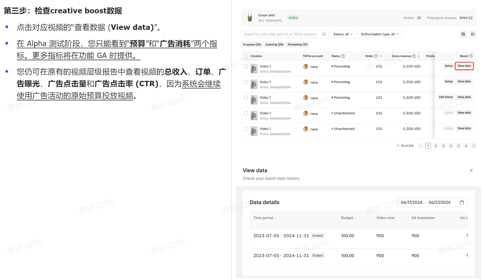The image size is (484, 280).
Task: Toggle the select-all Creative header checkbox
Action: click(246, 56)
